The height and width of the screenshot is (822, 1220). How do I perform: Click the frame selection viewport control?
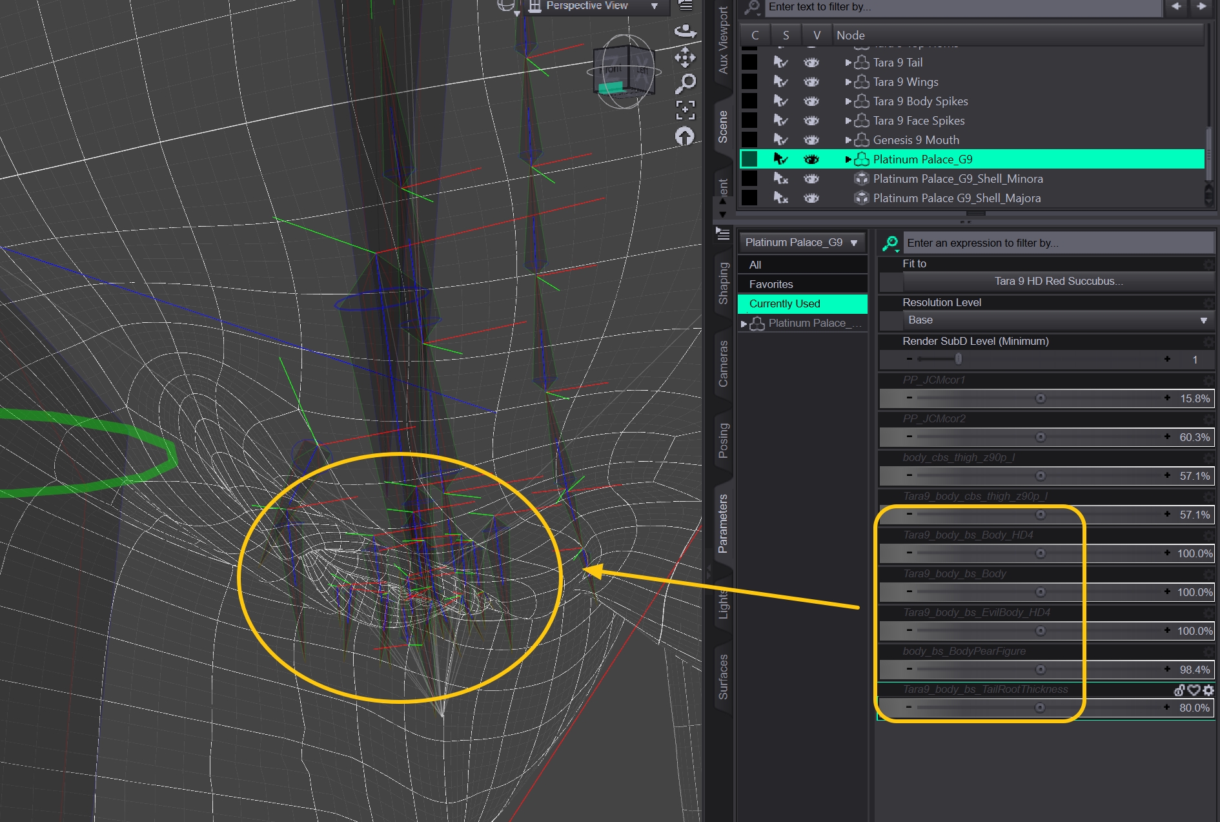coord(686,110)
